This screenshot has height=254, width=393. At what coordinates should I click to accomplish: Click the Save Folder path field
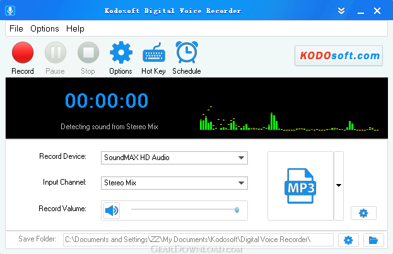(x=198, y=240)
